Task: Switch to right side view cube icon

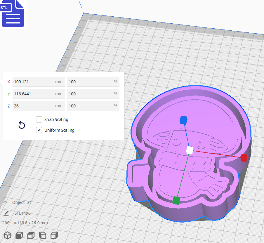Action: click(54, 235)
